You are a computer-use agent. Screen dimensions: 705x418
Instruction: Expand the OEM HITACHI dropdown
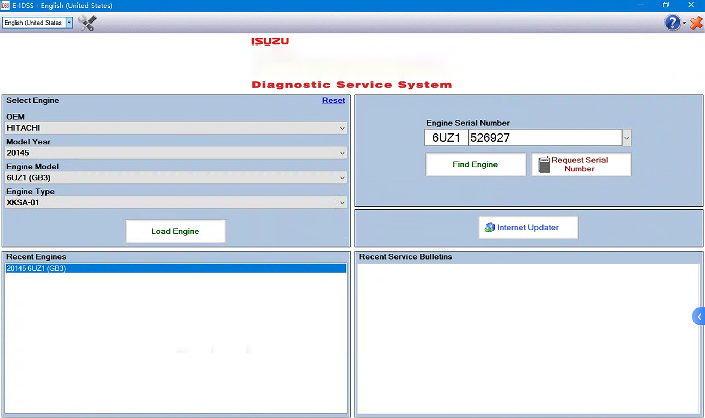pos(342,128)
